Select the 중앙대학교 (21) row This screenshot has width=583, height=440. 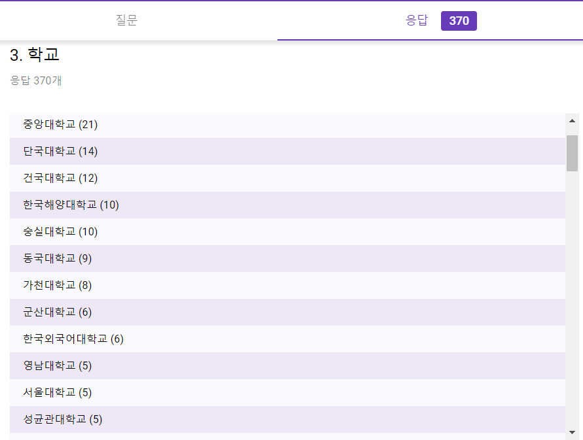(x=287, y=124)
